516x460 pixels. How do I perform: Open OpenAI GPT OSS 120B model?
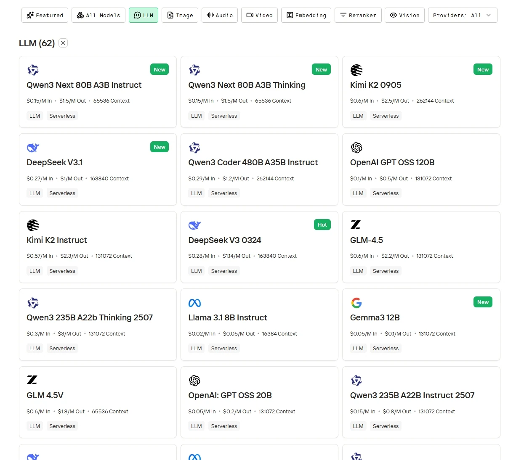click(392, 162)
